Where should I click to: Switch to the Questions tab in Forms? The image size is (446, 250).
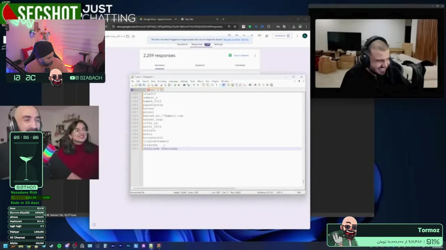point(182,44)
